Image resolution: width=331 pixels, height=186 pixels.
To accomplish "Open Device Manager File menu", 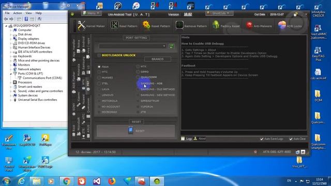I will coord(7,13).
